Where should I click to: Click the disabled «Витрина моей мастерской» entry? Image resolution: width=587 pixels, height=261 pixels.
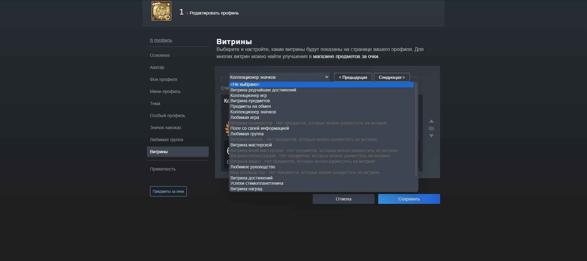point(321,150)
